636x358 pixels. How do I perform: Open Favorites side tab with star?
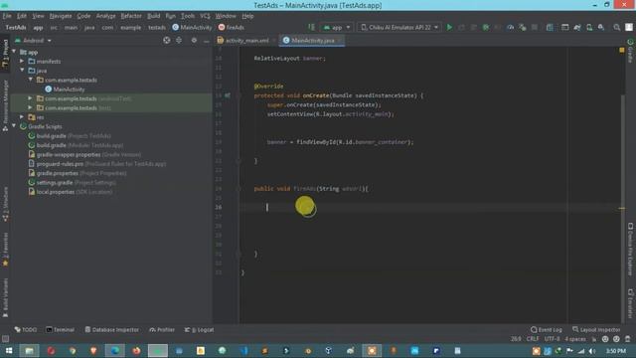[5, 250]
